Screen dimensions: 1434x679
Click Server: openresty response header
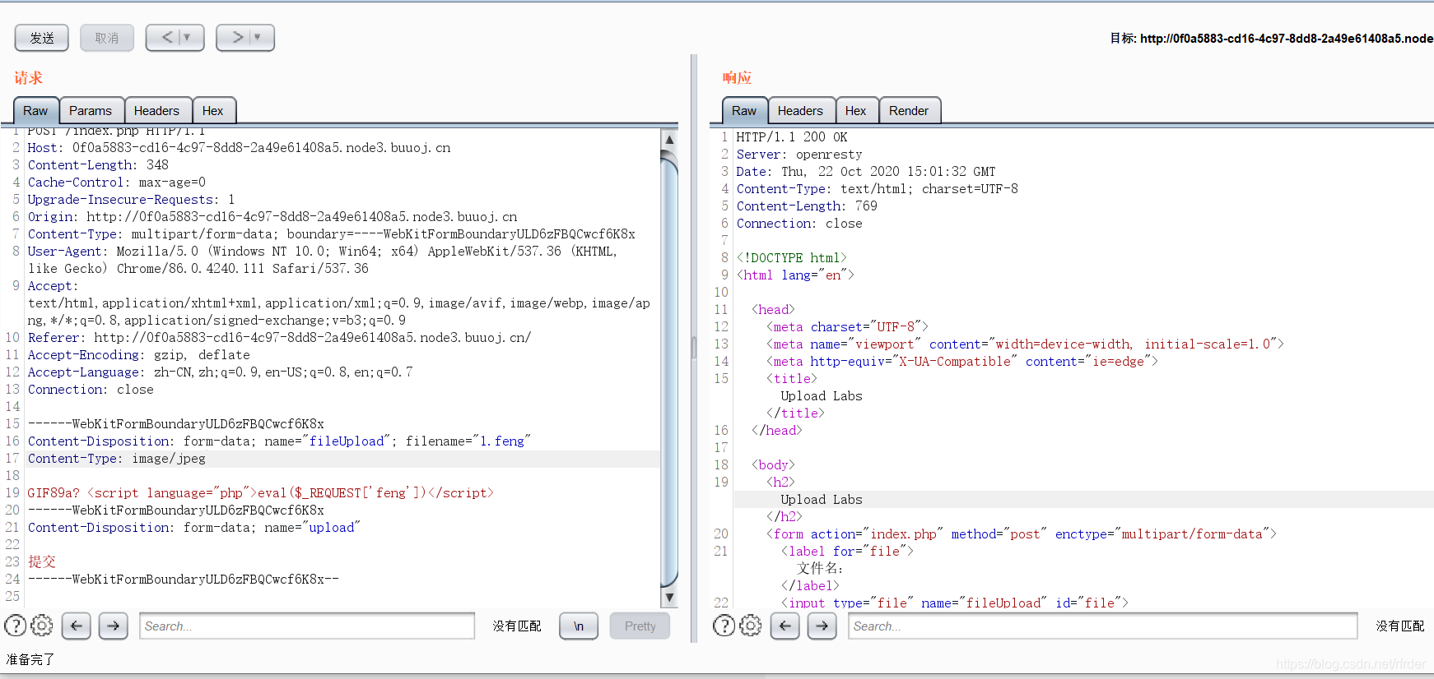point(799,155)
